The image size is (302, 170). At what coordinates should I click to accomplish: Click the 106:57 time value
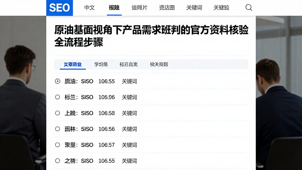coord(106,145)
